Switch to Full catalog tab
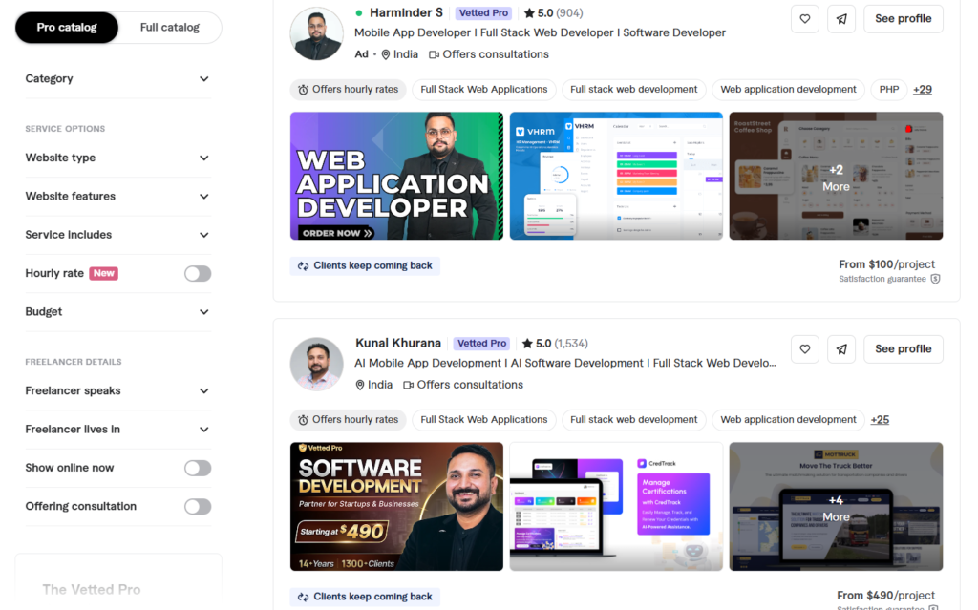Viewport: 978px width, 610px height. [x=170, y=28]
